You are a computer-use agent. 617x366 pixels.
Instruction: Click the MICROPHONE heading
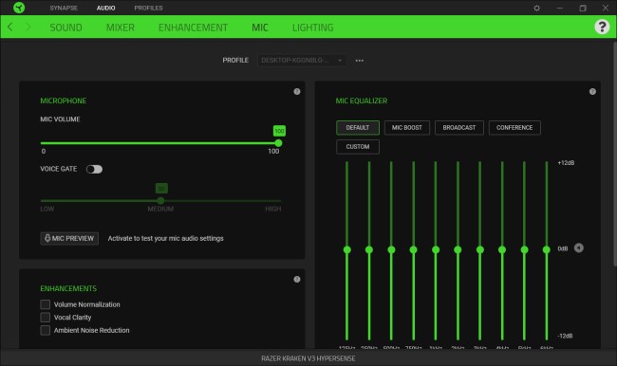[64, 101]
